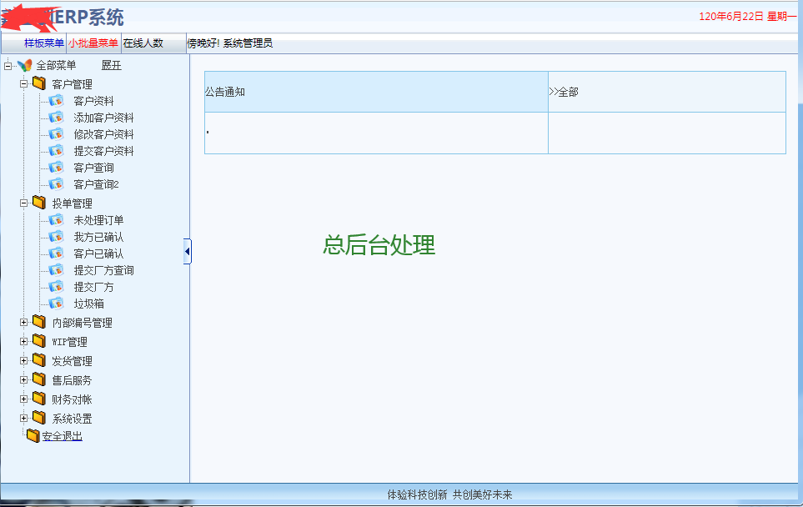This screenshot has height=507, width=803.
Task: Click the 客户管理 folder icon
Action: tap(38, 83)
